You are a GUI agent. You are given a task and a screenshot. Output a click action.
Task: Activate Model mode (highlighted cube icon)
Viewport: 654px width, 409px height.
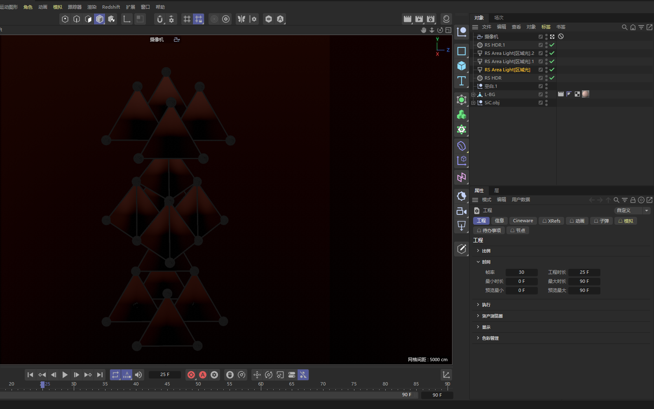click(100, 19)
